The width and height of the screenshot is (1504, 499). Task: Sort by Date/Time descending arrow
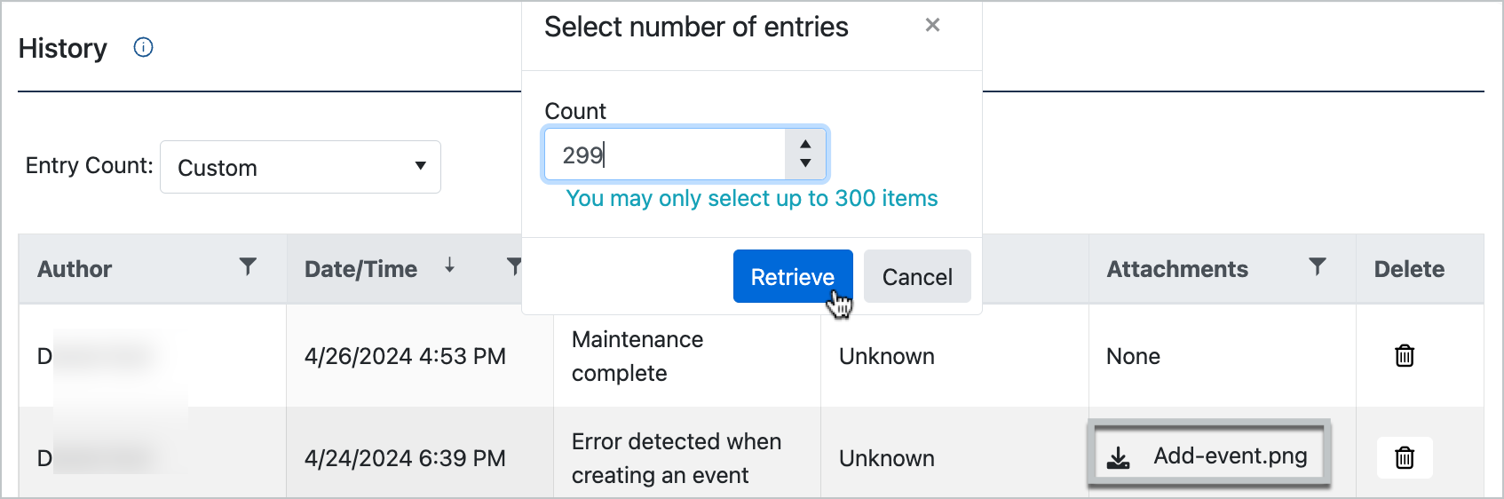tap(450, 265)
